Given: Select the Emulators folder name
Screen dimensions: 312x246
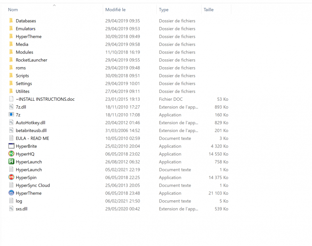Looking at the screenshot, I should [26, 29].
